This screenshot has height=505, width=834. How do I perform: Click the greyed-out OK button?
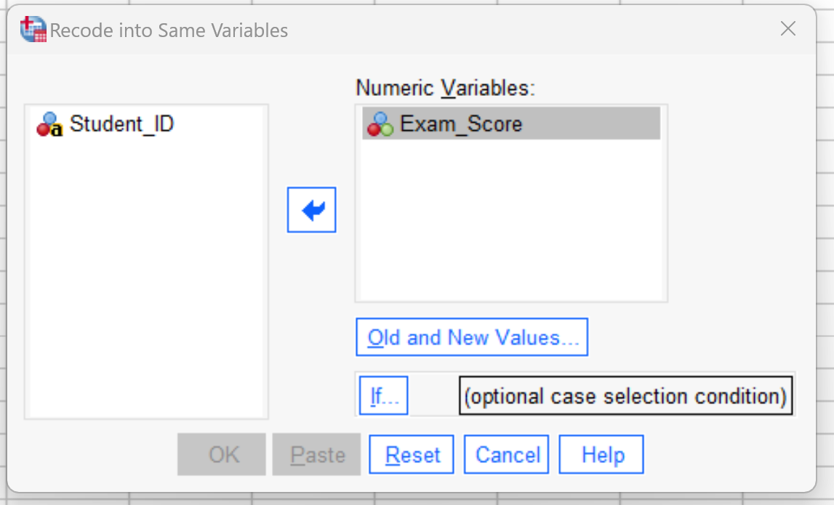(221, 455)
